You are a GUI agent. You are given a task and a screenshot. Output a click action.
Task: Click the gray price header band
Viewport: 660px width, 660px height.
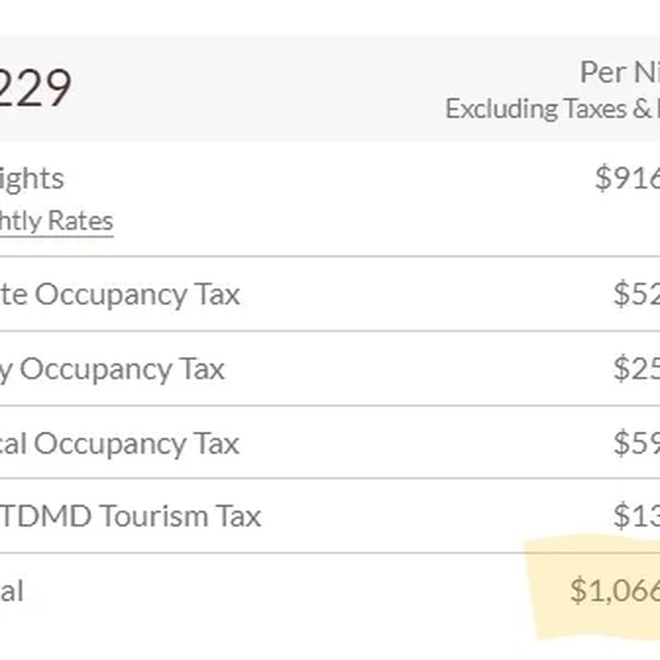click(x=330, y=89)
